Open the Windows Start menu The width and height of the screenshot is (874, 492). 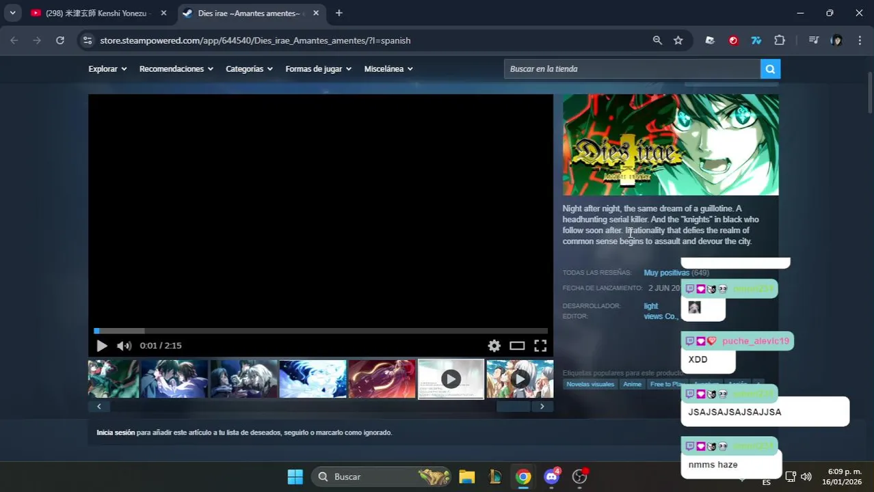click(295, 477)
